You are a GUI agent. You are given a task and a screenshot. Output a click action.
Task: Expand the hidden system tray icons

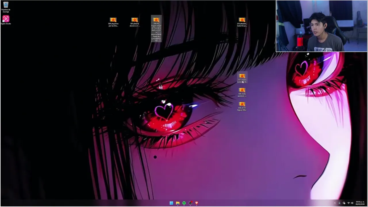335,203
